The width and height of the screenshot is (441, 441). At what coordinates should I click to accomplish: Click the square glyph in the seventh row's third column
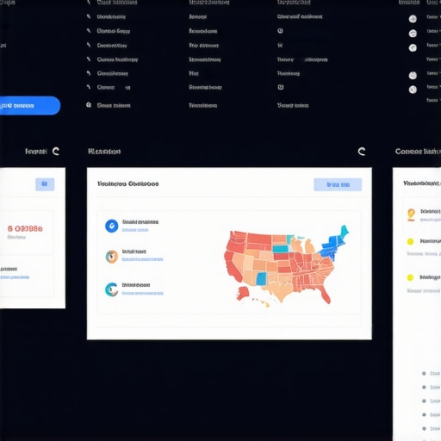281,87
